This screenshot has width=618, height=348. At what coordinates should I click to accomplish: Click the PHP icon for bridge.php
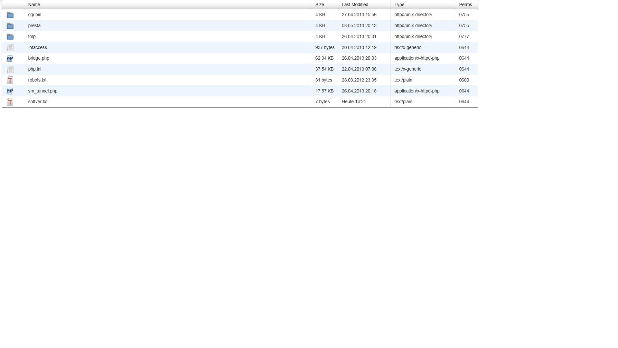(10, 58)
